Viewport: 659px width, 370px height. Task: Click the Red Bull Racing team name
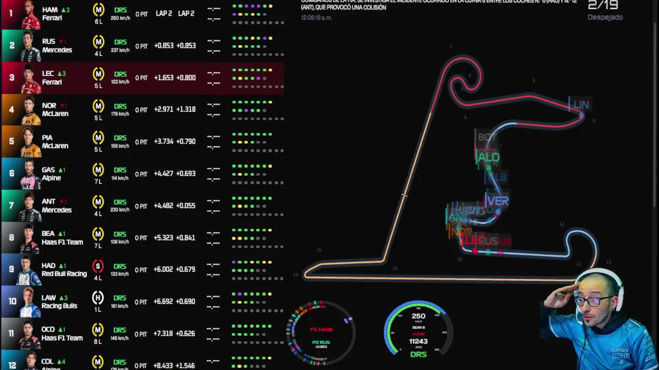tap(64, 274)
